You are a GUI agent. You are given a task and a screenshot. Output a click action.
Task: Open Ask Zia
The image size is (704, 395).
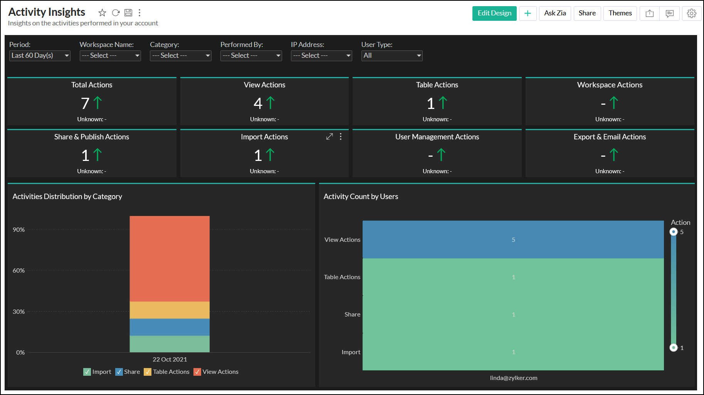coord(554,13)
